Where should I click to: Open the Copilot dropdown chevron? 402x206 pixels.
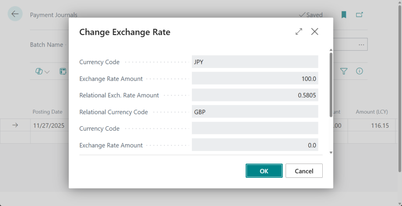[x=48, y=72]
